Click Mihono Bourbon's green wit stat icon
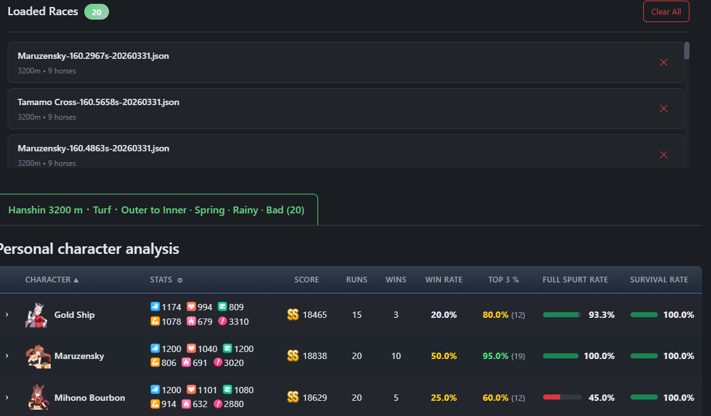The width and height of the screenshot is (711, 416). pos(227,389)
